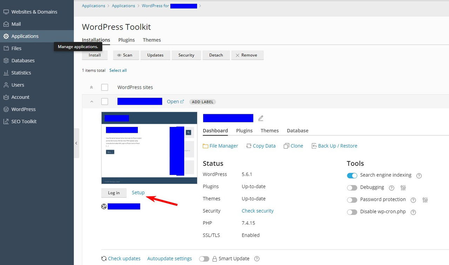This screenshot has height=265, width=449.
Task: Click the ADD LABEL badge
Action: tap(203, 102)
